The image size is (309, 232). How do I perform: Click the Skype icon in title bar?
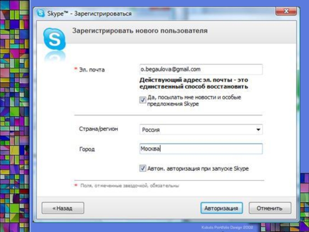[x=41, y=14]
